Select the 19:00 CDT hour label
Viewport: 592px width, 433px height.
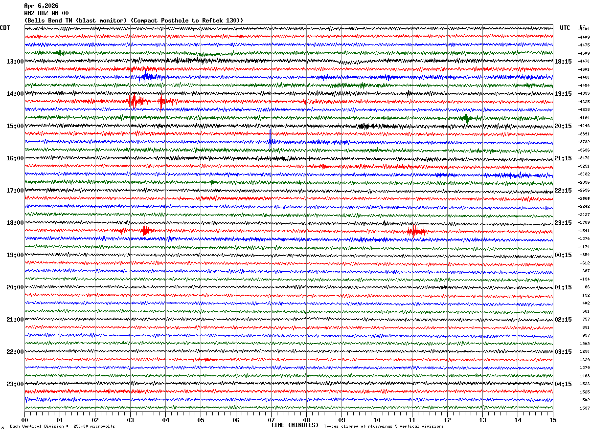[x=15, y=255]
